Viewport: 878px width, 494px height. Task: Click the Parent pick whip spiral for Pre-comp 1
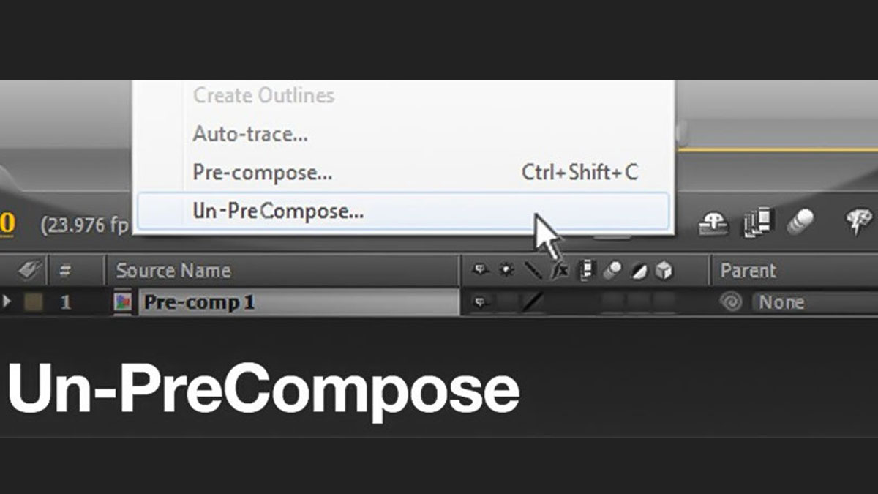tap(732, 301)
